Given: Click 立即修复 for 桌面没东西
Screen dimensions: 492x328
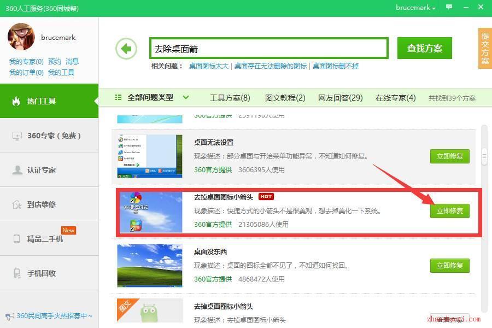Looking at the screenshot, I should [x=450, y=266].
